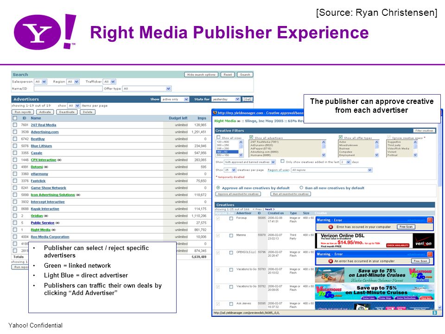Open the Fastclick advertiser link
The width and height of the screenshot is (445, 334).
pyautogui.click(x=38, y=181)
